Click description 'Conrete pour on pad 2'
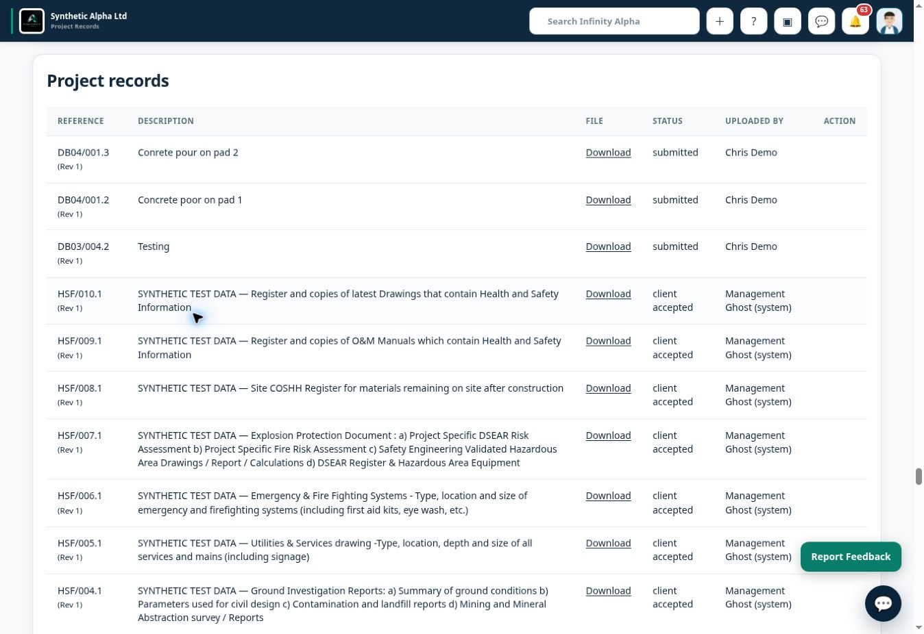This screenshot has height=634, width=924. 188,153
